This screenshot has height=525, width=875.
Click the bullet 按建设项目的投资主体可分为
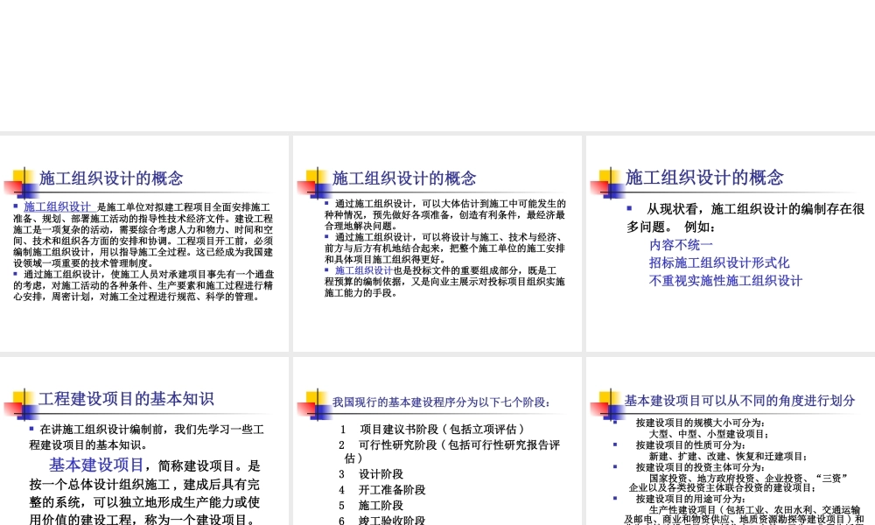[700, 467]
